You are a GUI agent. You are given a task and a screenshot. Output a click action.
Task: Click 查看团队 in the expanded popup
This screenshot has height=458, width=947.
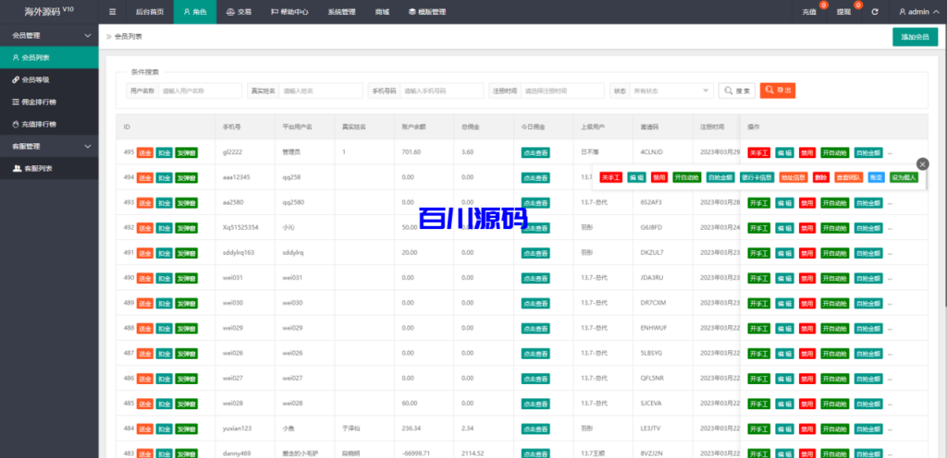point(849,178)
